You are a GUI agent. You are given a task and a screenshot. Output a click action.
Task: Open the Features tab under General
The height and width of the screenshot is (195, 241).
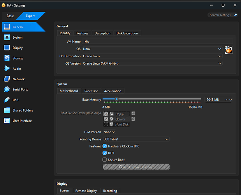coord(83,33)
